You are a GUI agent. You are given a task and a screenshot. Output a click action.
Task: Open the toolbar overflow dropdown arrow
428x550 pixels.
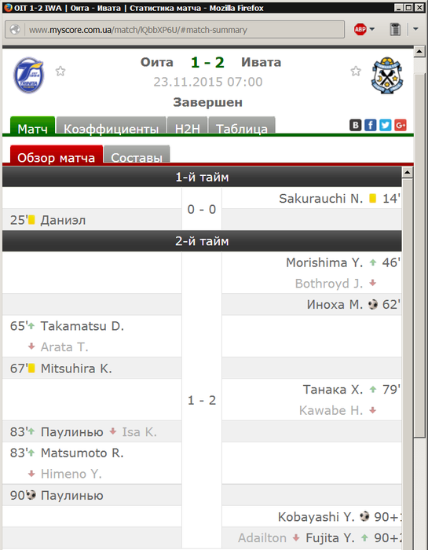[x=415, y=29]
